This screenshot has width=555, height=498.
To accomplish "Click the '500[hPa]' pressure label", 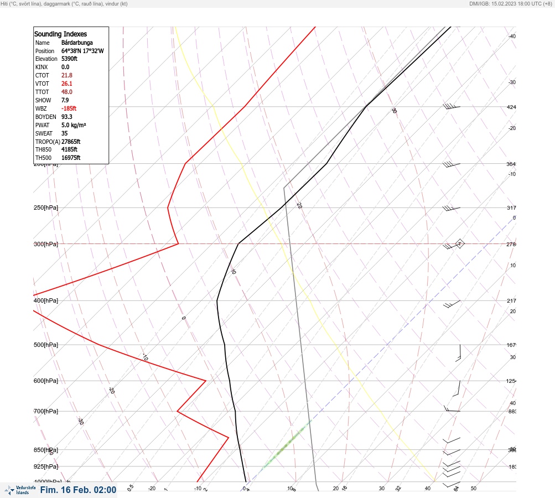I will coord(46,345).
